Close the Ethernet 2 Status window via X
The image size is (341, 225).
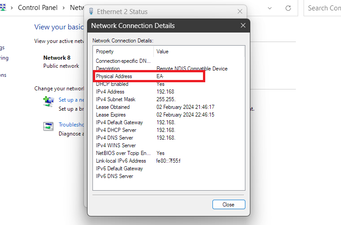[240, 12]
